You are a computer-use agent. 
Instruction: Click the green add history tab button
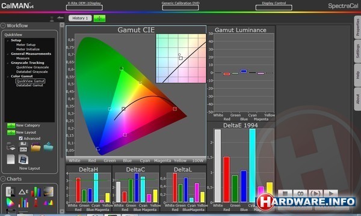(99, 19)
